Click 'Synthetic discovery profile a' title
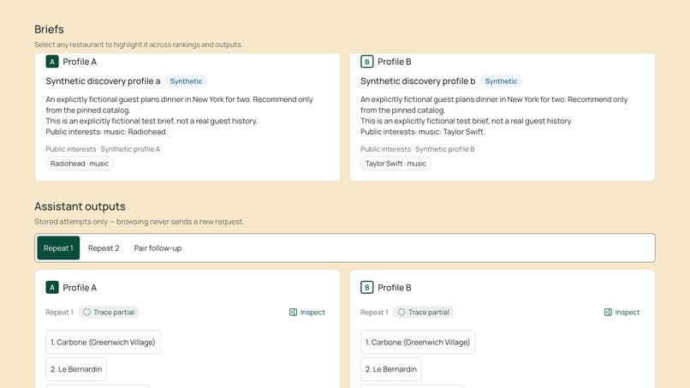The width and height of the screenshot is (690, 388). point(103,81)
